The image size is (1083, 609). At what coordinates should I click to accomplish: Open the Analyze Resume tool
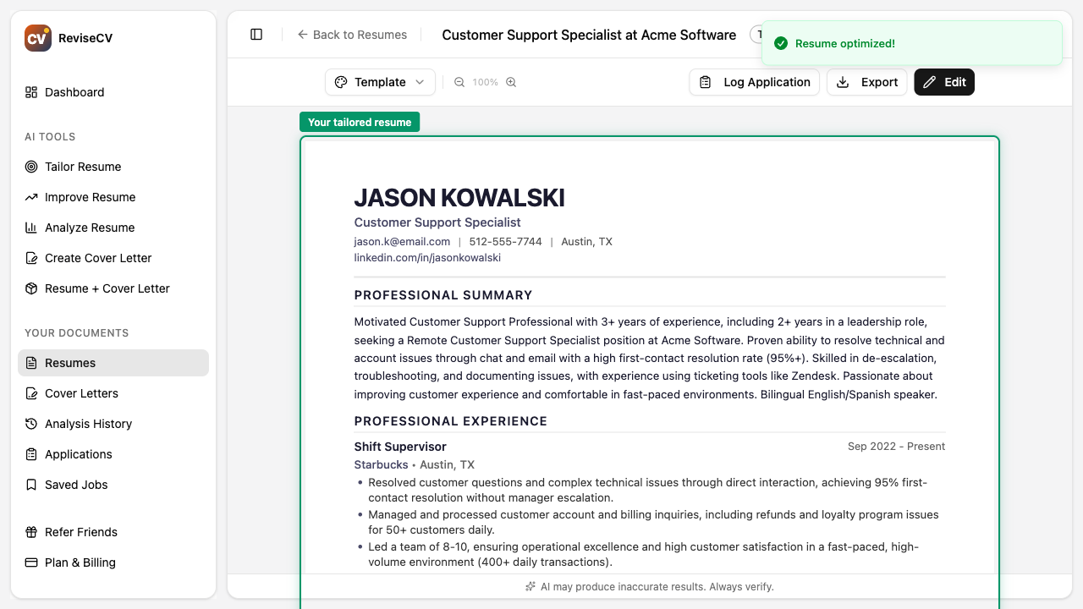point(89,228)
